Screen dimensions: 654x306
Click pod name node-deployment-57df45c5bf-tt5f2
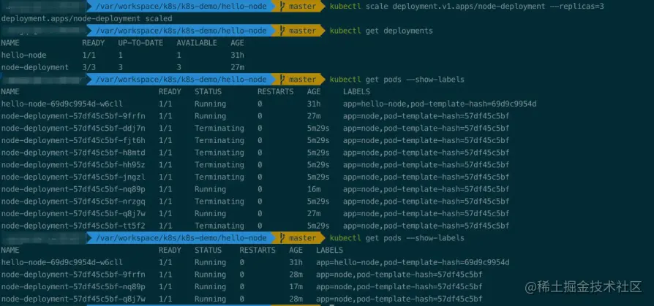point(73,226)
